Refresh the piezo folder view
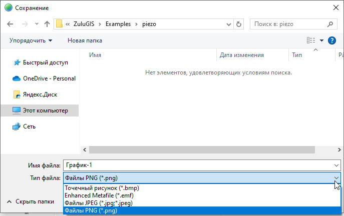 (238, 23)
